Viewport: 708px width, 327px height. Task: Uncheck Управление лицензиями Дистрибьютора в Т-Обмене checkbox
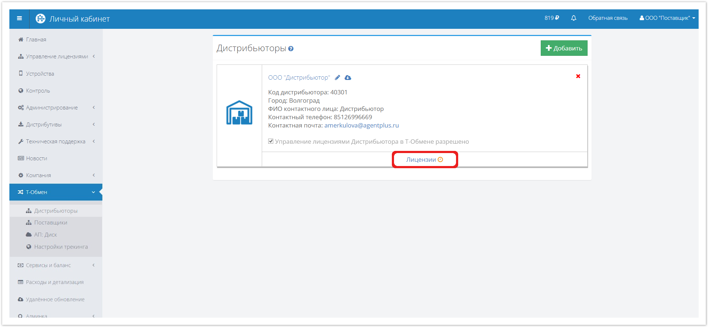pyautogui.click(x=271, y=141)
